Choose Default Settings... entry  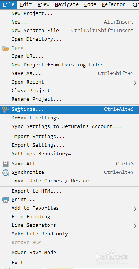click(69, 118)
